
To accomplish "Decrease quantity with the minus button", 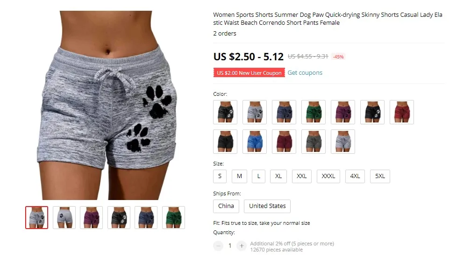I will pyautogui.click(x=218, y=246).
